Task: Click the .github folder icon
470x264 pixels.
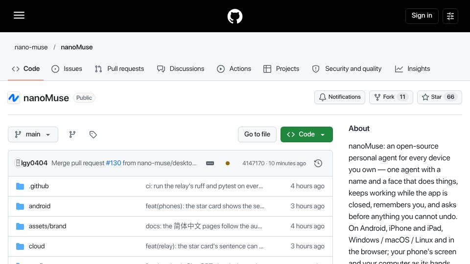Action: point(20,186)
